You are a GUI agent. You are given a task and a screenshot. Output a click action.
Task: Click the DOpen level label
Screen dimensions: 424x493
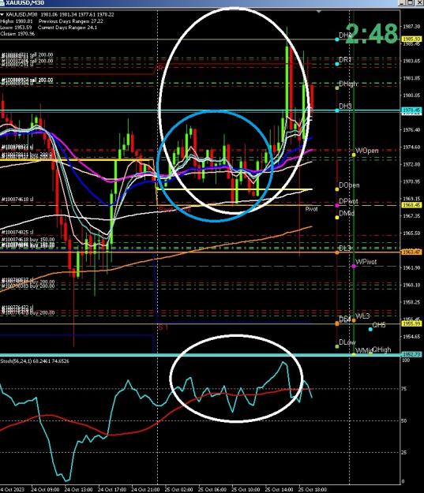click(349, 185)
